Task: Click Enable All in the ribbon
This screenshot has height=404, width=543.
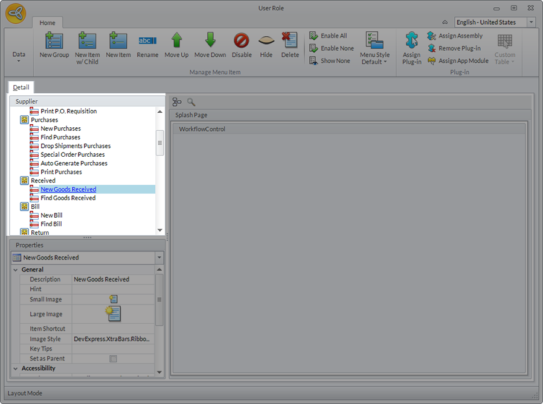Action: coord(329,36)
